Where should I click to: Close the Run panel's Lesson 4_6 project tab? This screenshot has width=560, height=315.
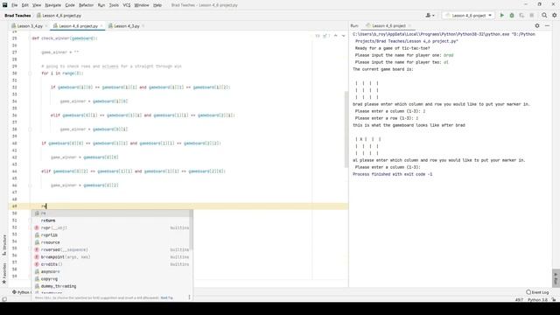tap(409, 25)
